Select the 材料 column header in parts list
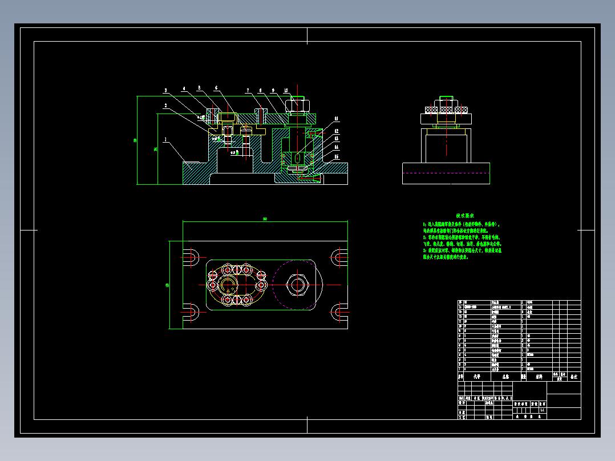 pyautogui.click(x=539, y=377)
